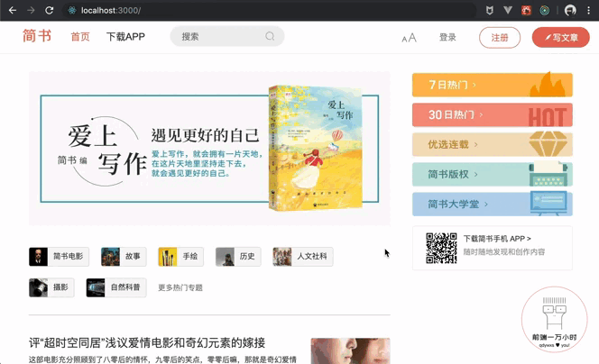Click the article summary starting 这部电影充分照顾到了

pyautogui.click(x=162, y=359)
